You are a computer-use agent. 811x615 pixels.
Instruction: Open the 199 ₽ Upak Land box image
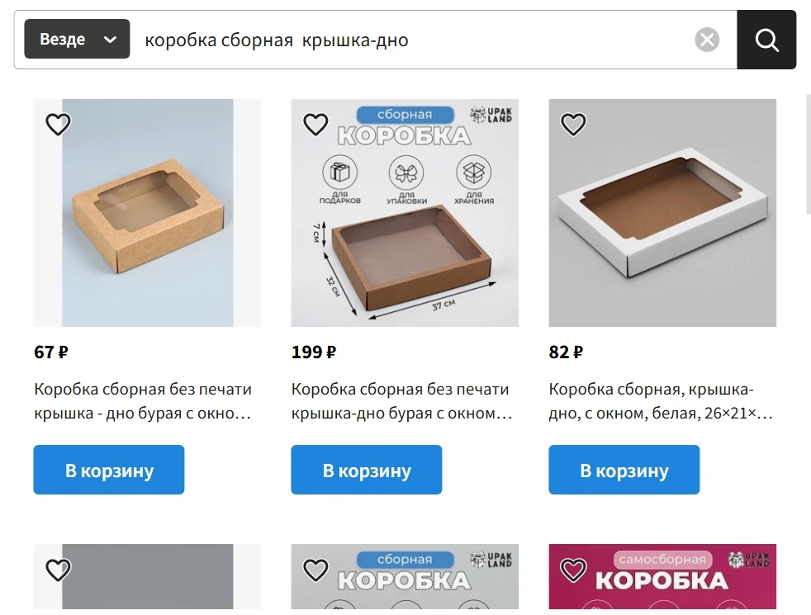[405, 213]
